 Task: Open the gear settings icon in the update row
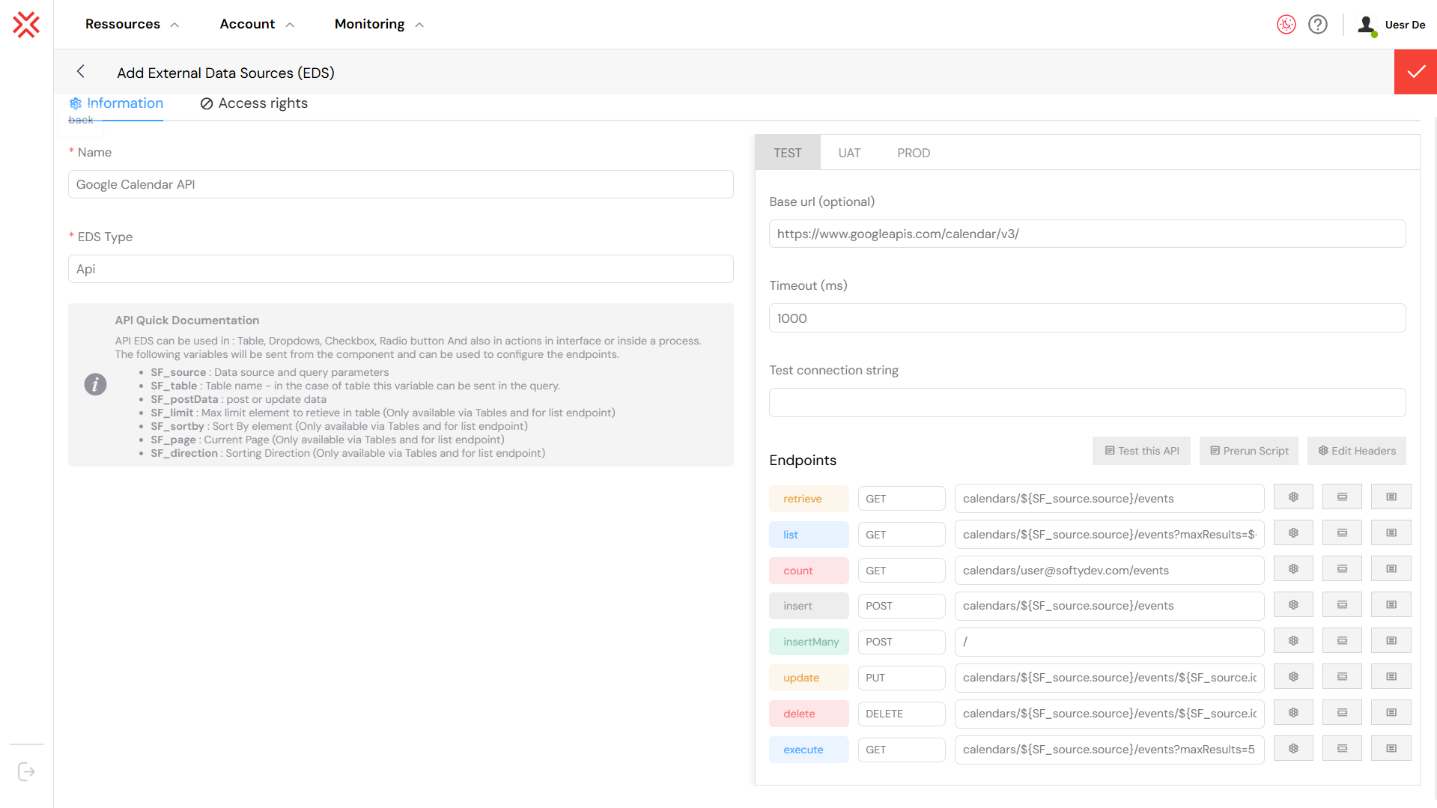(x=1293, y=677)
